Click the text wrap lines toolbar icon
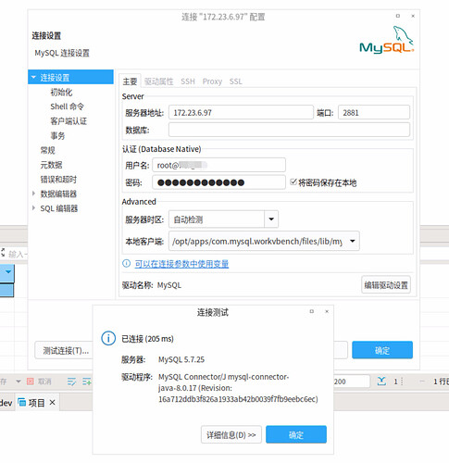The image size is (449, 463). [x=71, y=382]
